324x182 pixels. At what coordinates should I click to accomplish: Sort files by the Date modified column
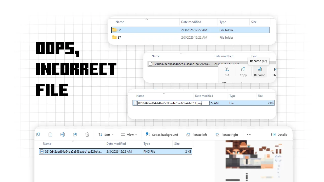coord(116,144)
